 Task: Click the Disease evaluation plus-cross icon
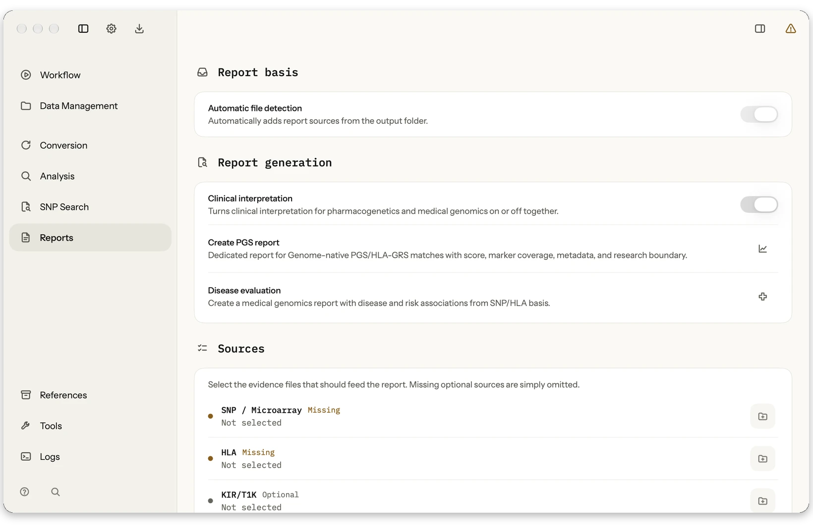[x=762, y=296]
